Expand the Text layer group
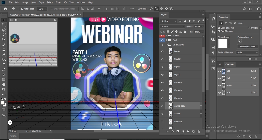This screenshot has width=262, height=140. click(166, 40)
